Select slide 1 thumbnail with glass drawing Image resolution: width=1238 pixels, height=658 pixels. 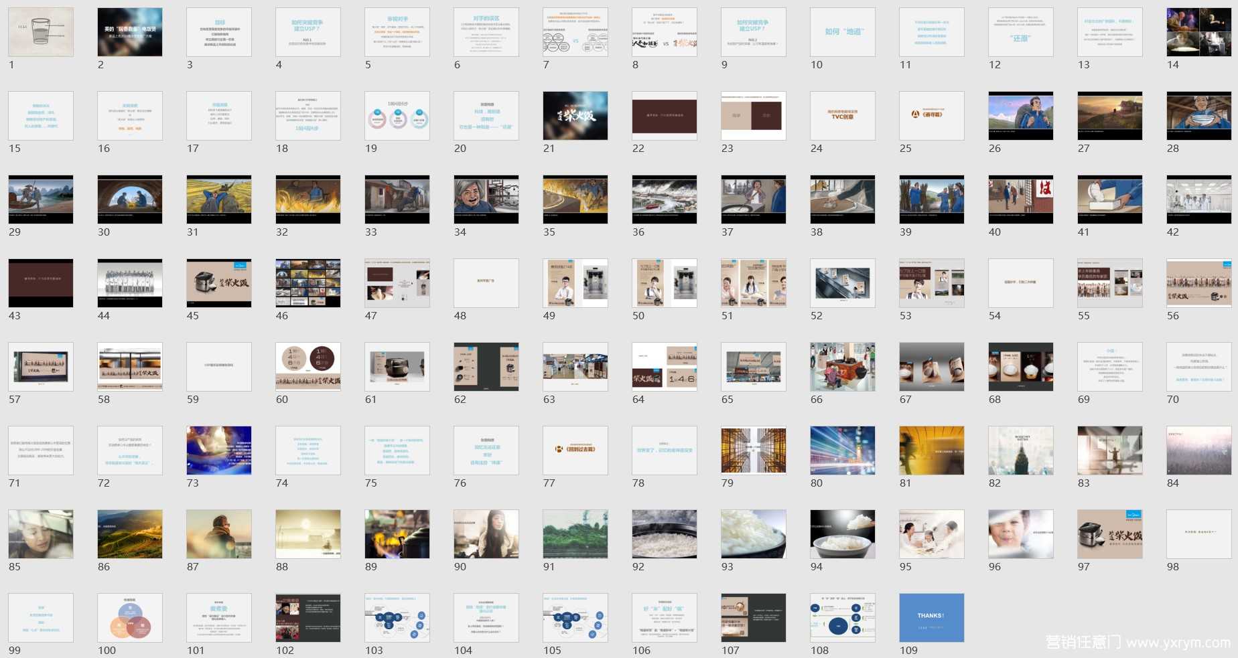[x=41, y=32]
